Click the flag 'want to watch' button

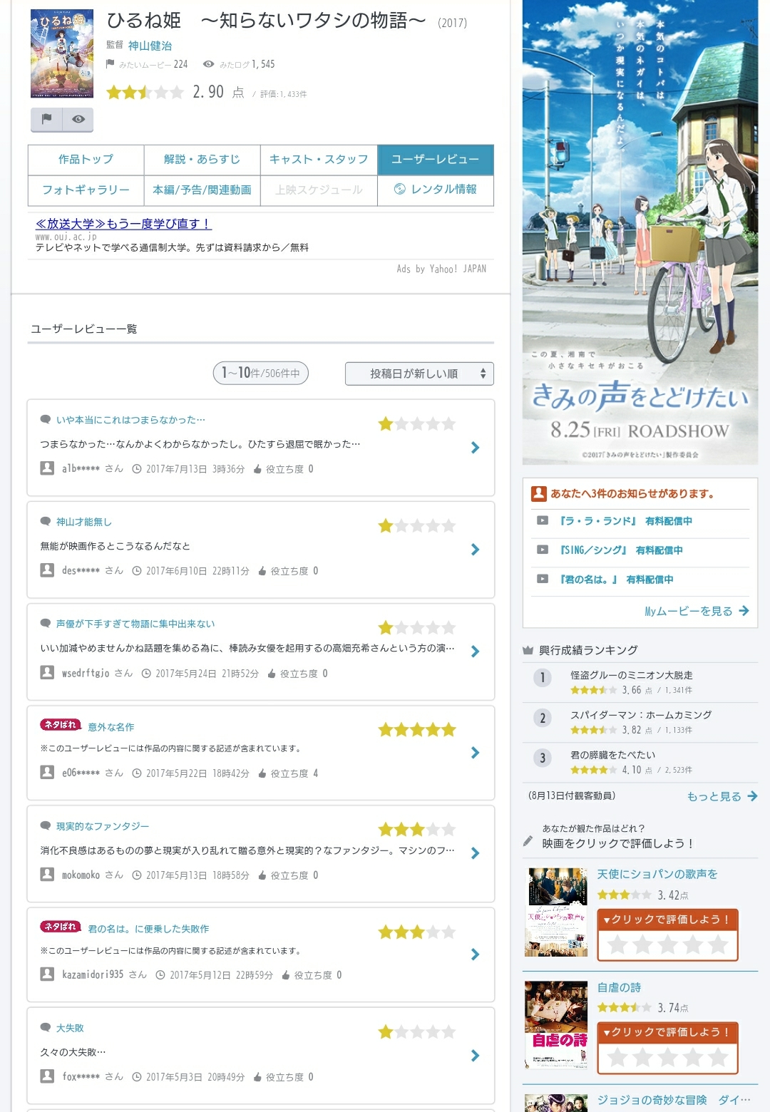point(46,119)
